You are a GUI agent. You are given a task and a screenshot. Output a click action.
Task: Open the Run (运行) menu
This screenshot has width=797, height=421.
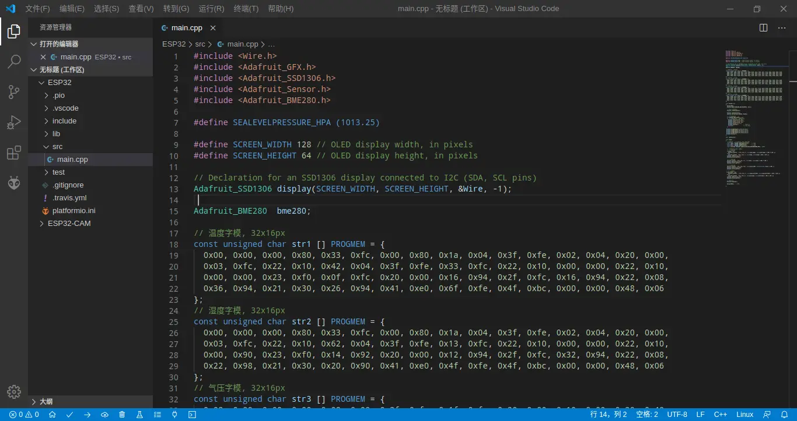[211, 9]
